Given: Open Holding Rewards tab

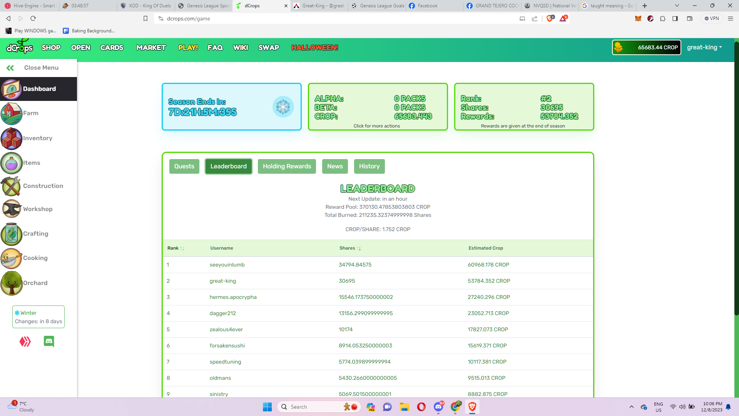Looking at the screenshot, I should (287, 166).
